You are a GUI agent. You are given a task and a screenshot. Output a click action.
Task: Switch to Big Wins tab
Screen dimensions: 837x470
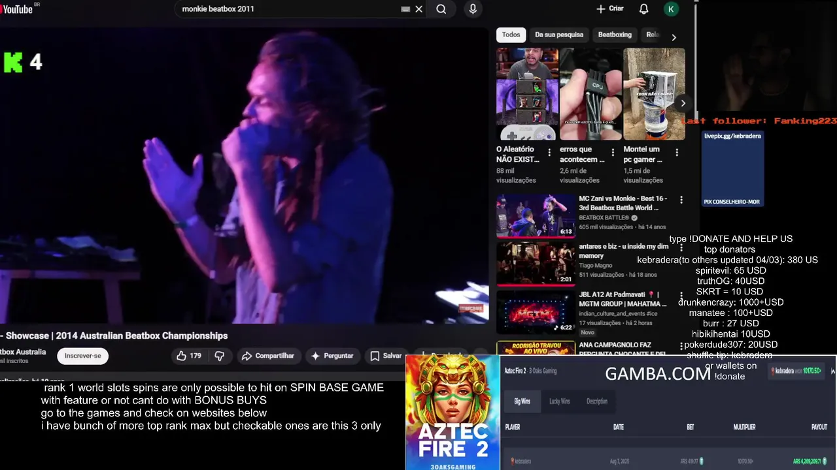tap(522, 401)
